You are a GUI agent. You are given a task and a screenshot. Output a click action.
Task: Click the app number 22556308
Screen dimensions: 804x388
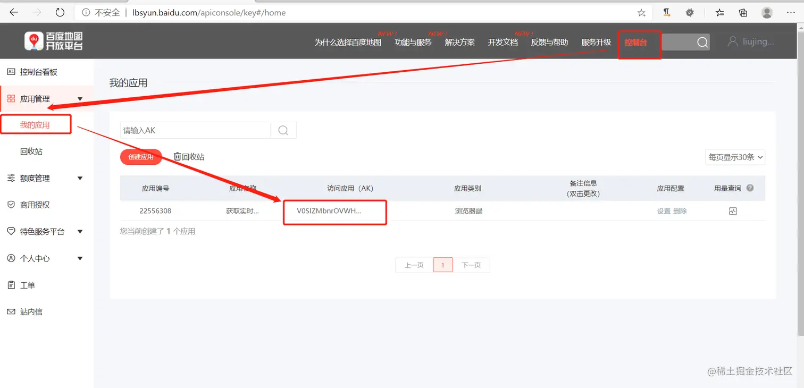click(155, 211)
